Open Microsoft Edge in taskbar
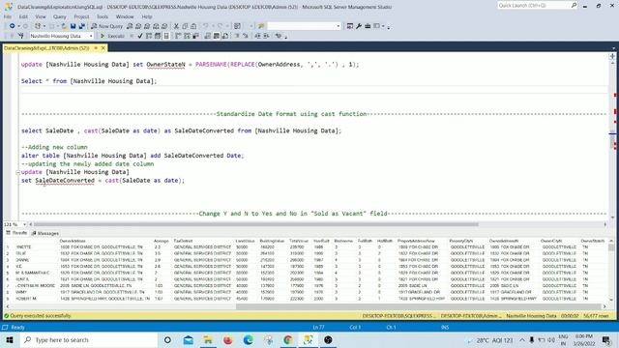This screenshot has width=619, height=348. (248, 339)
